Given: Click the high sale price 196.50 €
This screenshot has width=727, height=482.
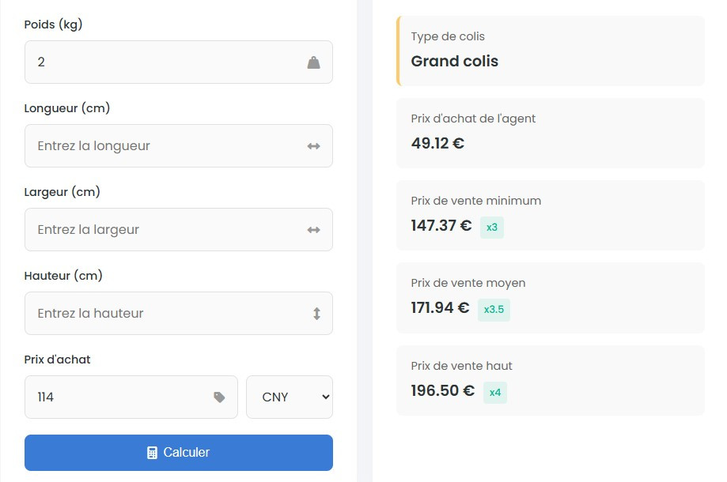Looking at the screenshot, I should (442, 391).
